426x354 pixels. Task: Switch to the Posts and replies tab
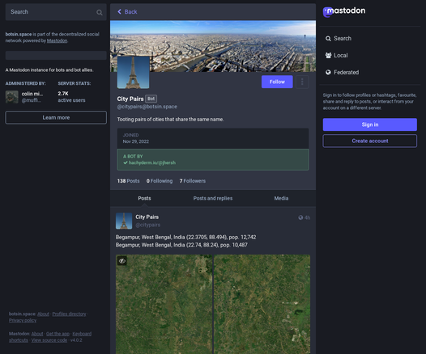(x=213, y=198)
